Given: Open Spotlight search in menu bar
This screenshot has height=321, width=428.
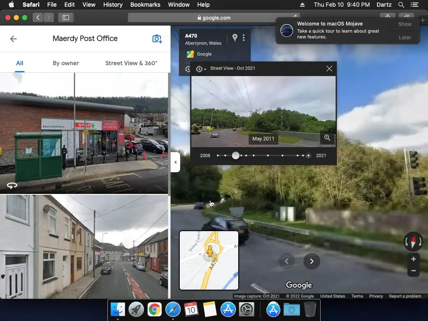Looking at the screenshot, I should (401, 5).
